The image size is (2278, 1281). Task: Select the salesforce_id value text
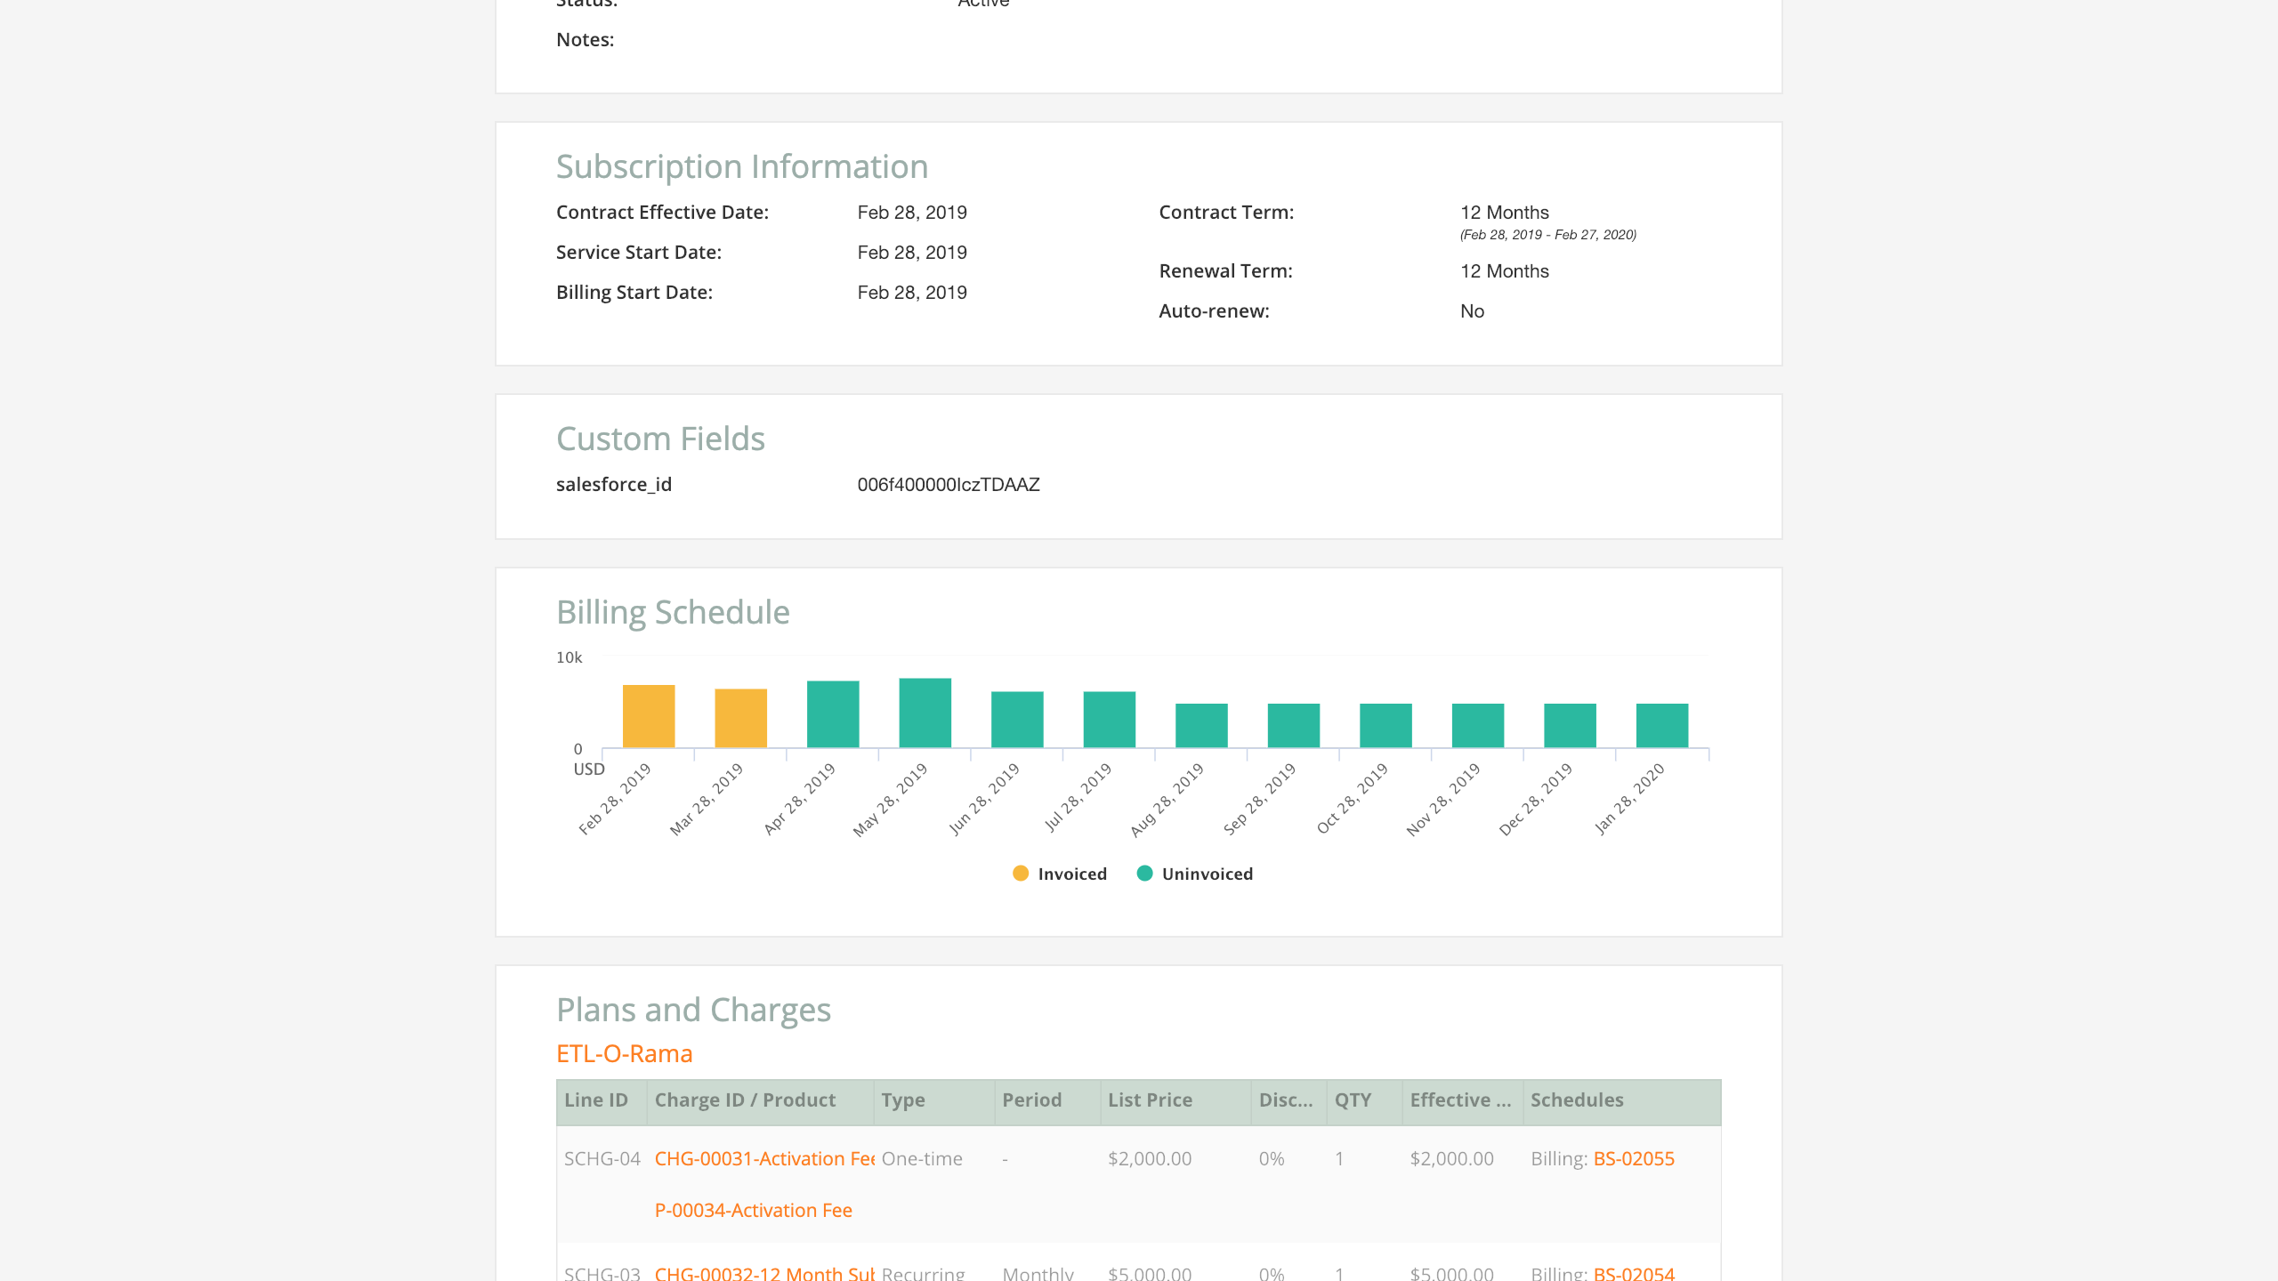coord(948,485)
